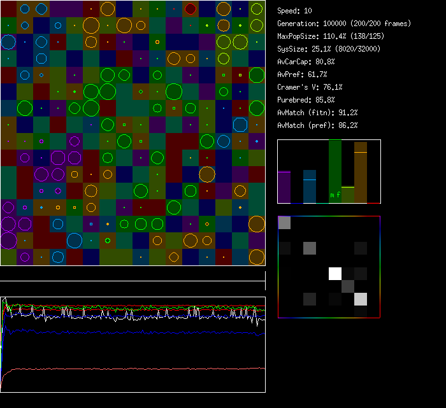
Task: Click the green 'm f' label in the bar chart
Action: pos(334,195)
